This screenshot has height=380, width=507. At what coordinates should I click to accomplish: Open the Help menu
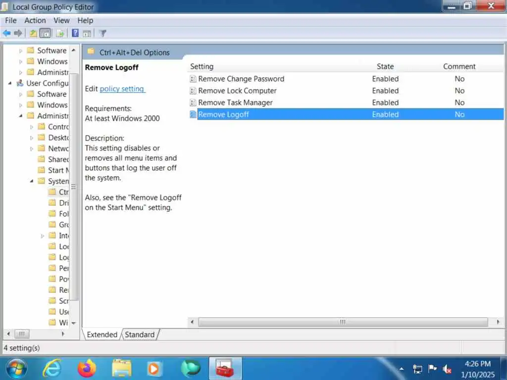click(85, 20)
